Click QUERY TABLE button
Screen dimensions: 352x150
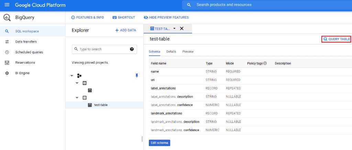point(336,39)
